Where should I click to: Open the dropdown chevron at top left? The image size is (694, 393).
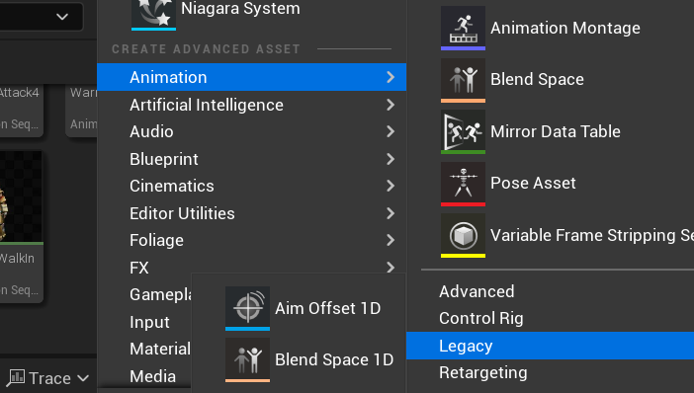pos(62,17)
